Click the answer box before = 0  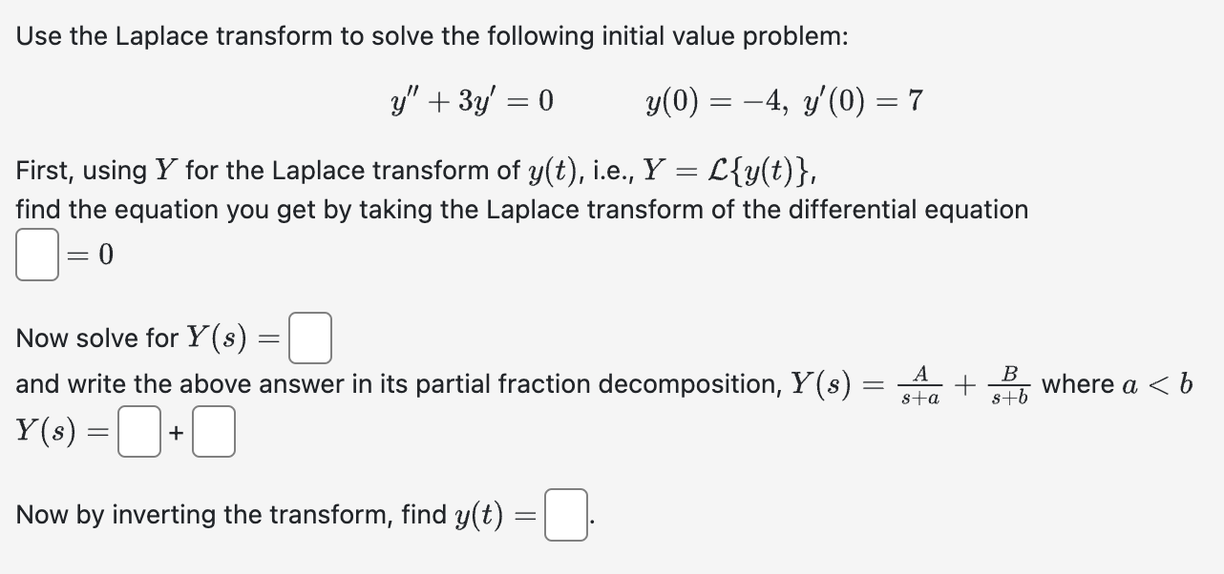(x=35, y=254)
